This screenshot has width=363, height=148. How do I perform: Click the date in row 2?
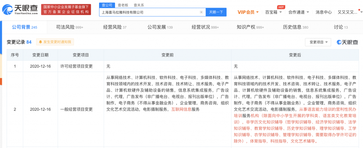point(40,110)
